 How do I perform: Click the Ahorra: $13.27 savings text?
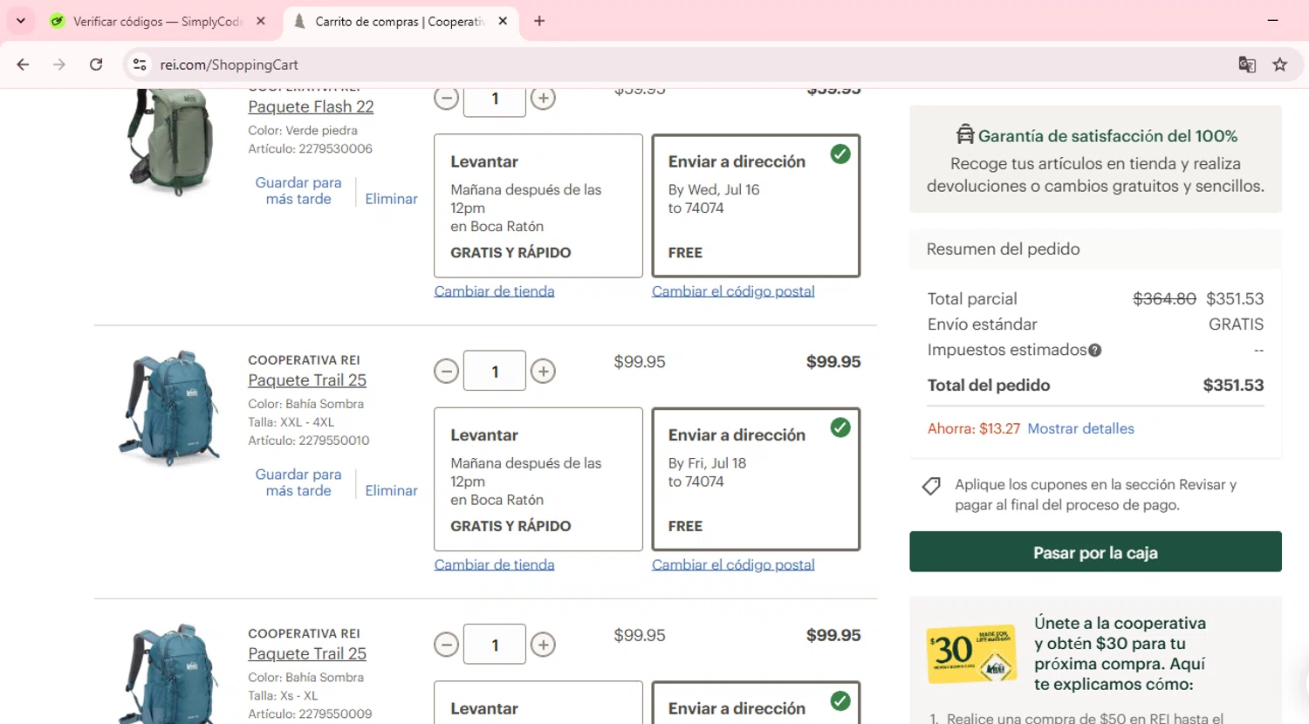point(973,428)
